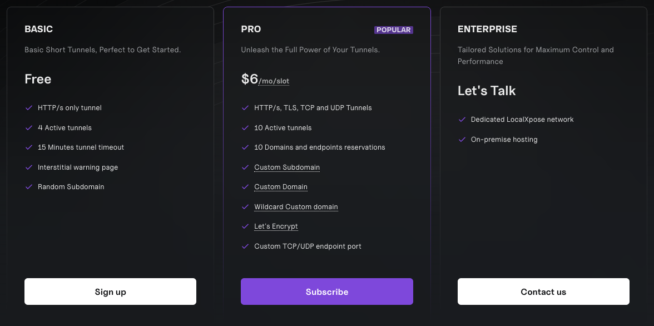Open the Custom Subdomain link

point(287,167)
